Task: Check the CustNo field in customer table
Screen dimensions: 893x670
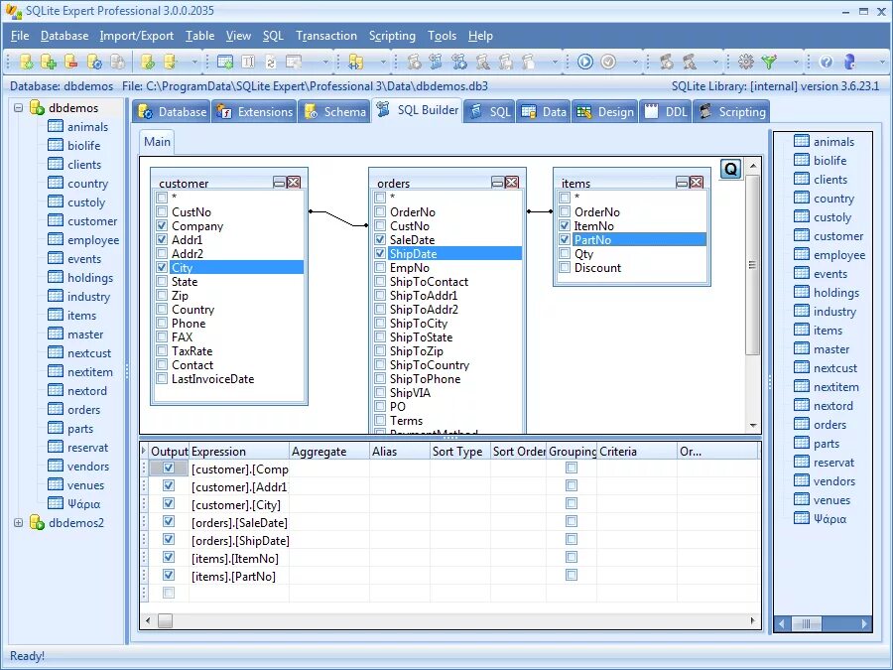Action: (x=162, y=212)
